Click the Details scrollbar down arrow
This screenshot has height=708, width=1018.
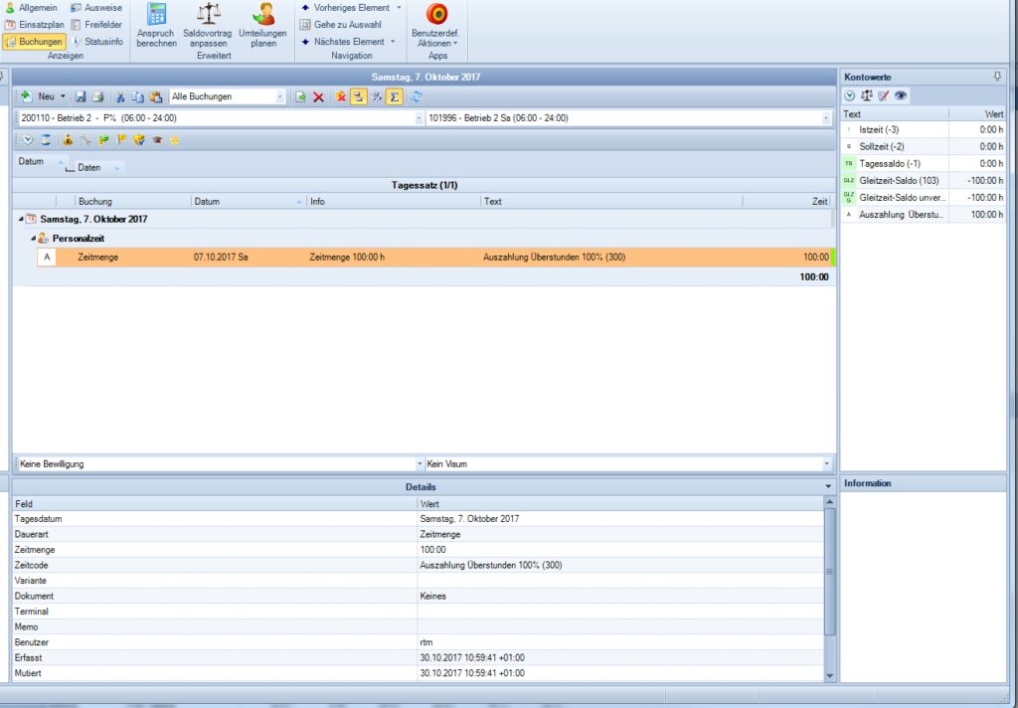[830, 676]
